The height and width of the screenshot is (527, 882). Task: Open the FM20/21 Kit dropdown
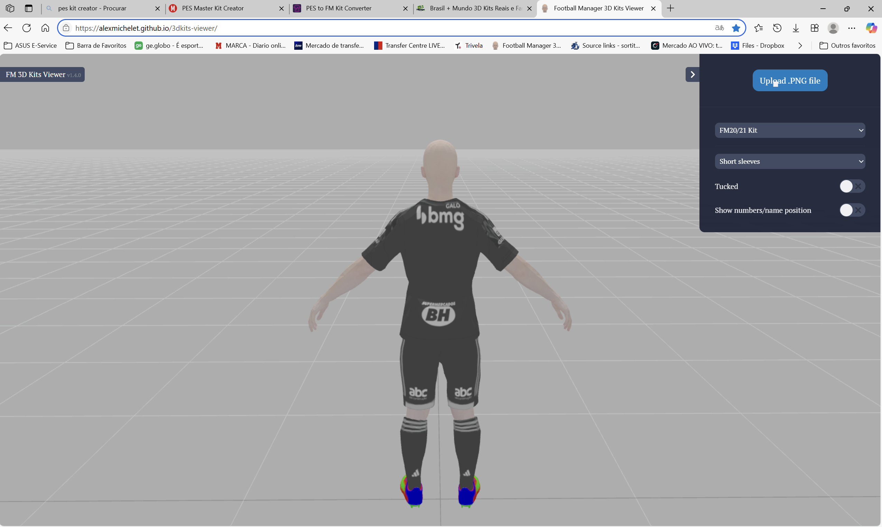(789, 130)
